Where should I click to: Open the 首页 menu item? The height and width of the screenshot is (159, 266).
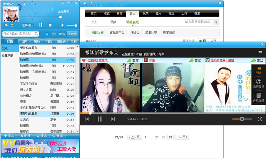pos(94,13)
